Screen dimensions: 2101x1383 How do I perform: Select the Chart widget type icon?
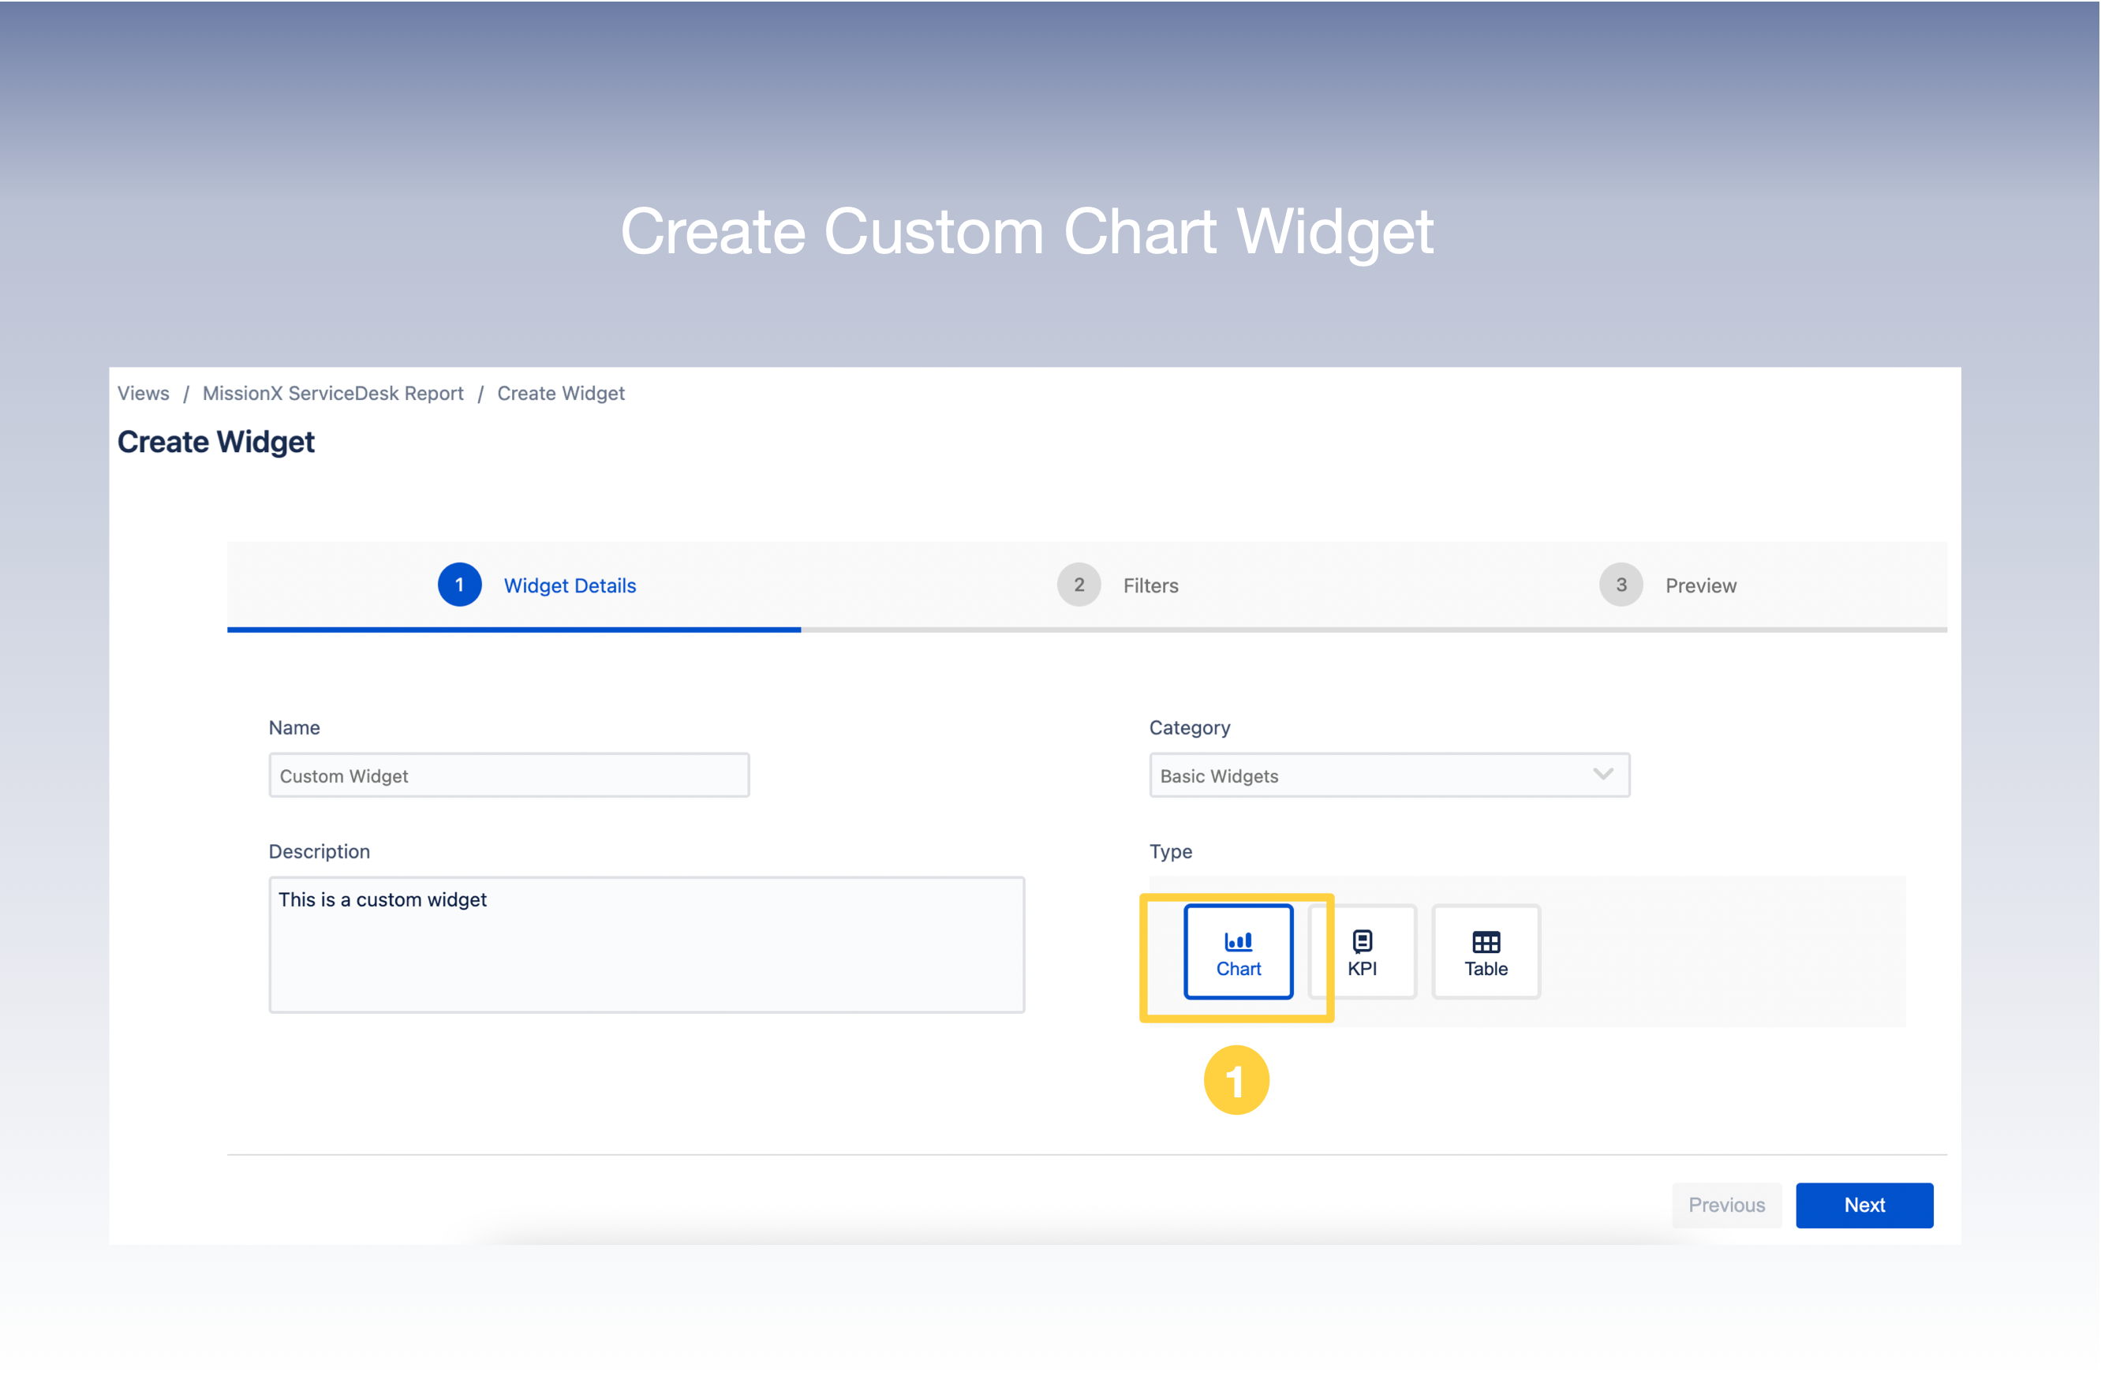coord(1238,951)
